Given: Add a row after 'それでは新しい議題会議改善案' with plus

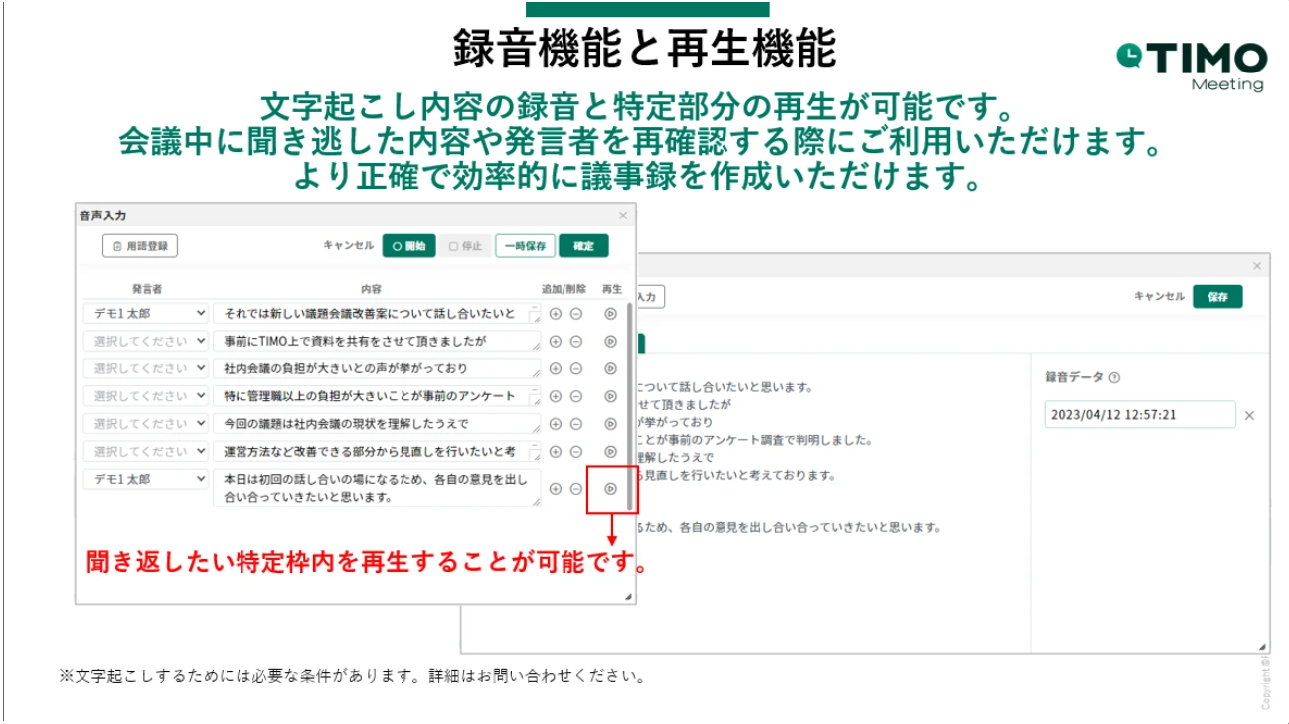Looking at the screenshot, I should [x=556, y=314].
